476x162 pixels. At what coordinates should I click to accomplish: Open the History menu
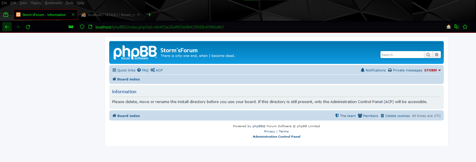pos(36,3)
